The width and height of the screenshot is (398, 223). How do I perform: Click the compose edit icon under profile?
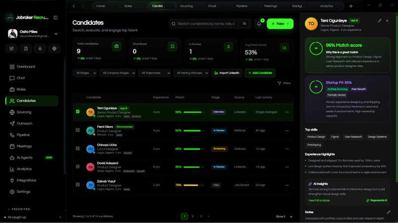coord(12,49)
